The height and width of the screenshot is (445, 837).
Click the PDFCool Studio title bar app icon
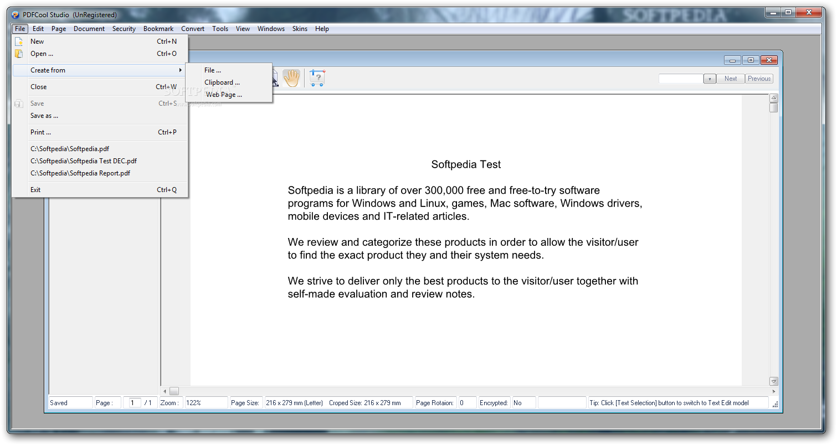tap(16, 14)
